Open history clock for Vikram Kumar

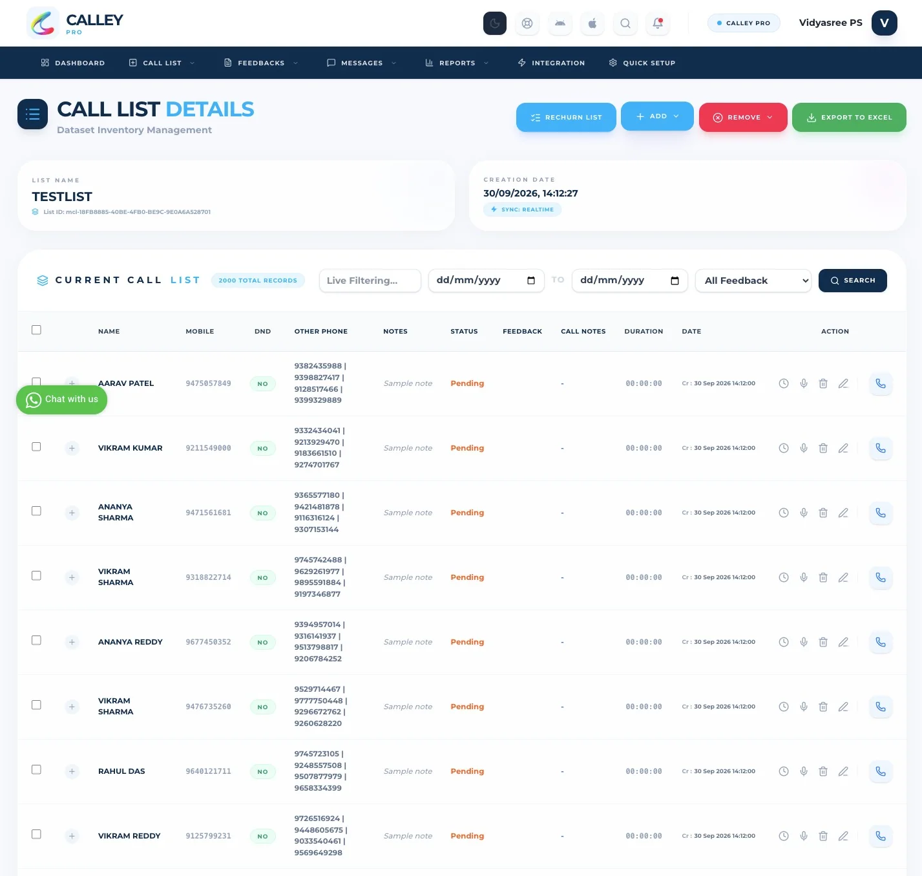click(x=784, y=448)
